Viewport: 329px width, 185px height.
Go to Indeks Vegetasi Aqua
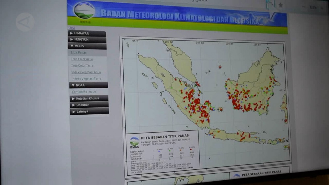[x=86, y=72]
